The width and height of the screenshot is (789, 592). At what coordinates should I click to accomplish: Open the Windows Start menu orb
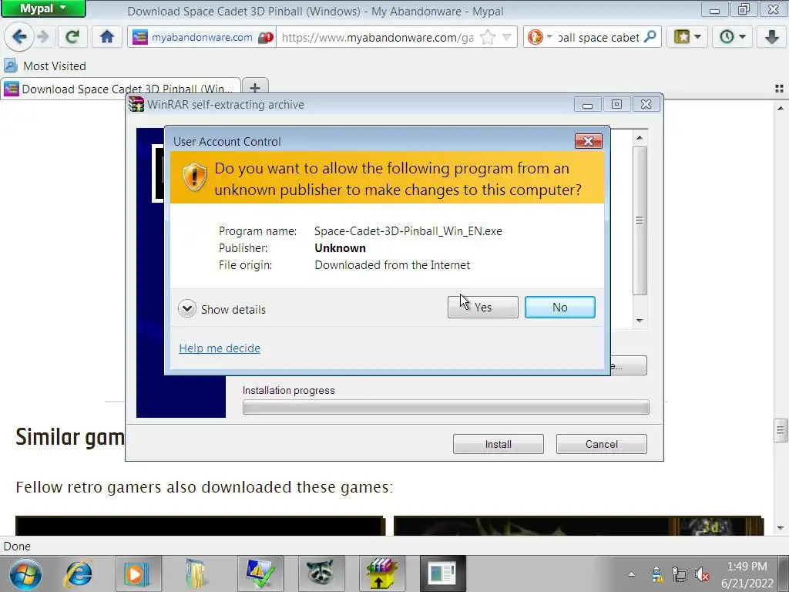25,574
